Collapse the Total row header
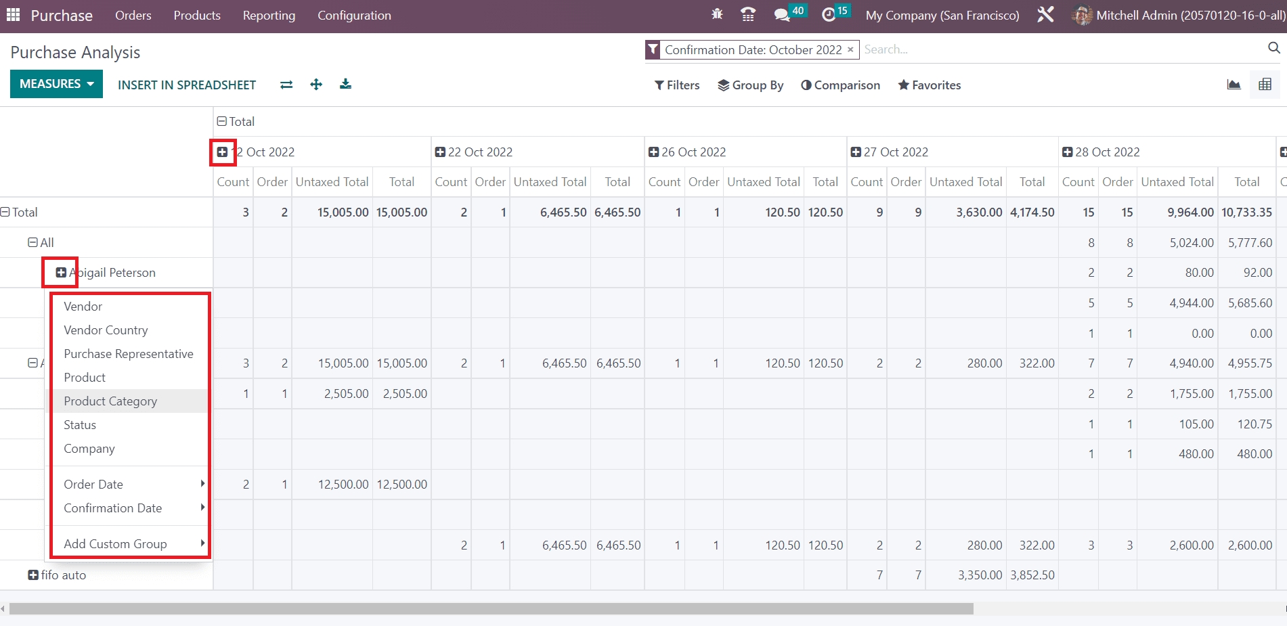This screenshot has height=626, width=1287. coord(5,212)
